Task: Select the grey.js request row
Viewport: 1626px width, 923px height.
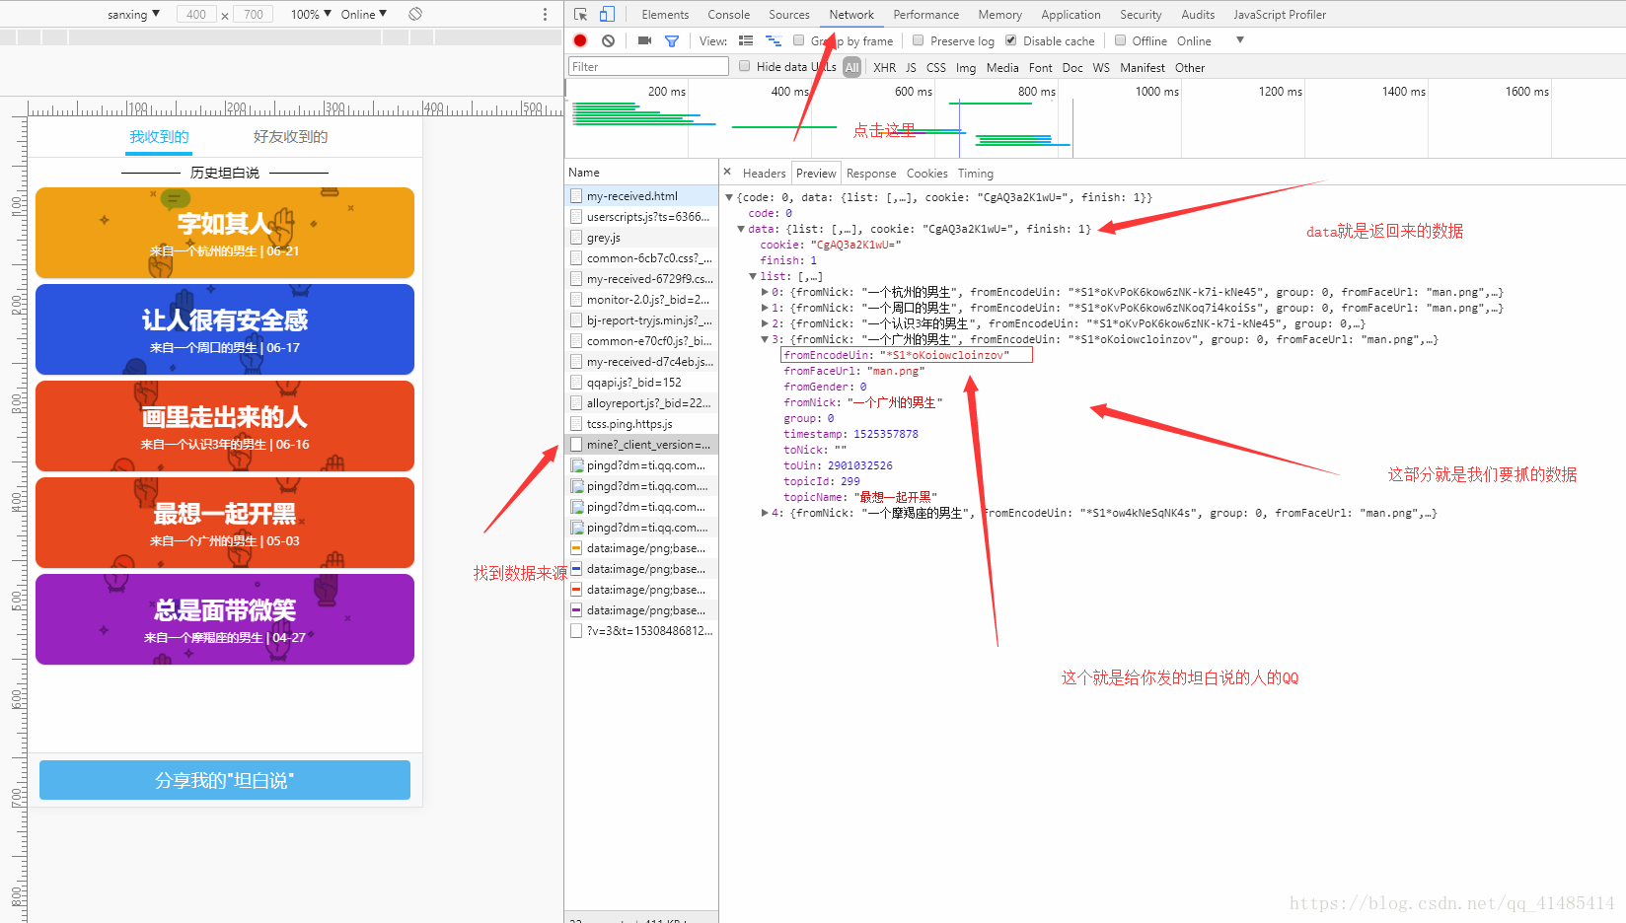Action: pyautogui.click(x=641, y=238)
